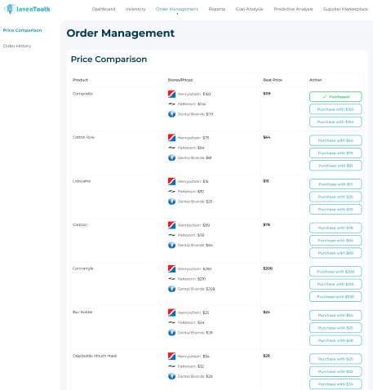Click the $208 best price value
Viewport: 373px width, 390px height.
click(268, 268)
